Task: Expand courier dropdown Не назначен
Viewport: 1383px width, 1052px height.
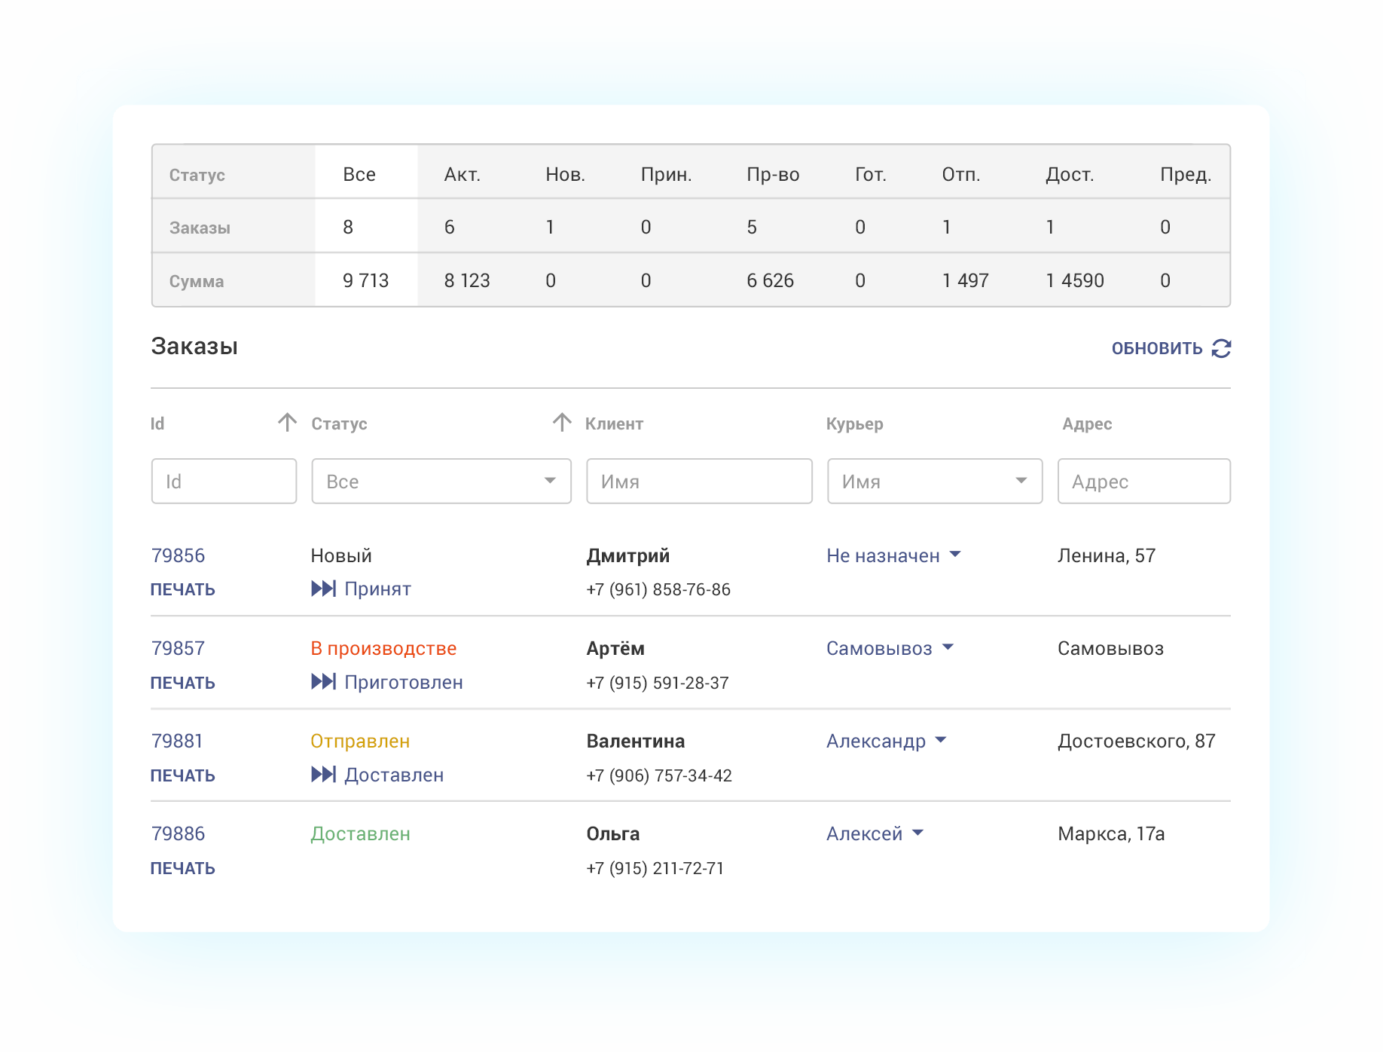Action: [955, 555]
